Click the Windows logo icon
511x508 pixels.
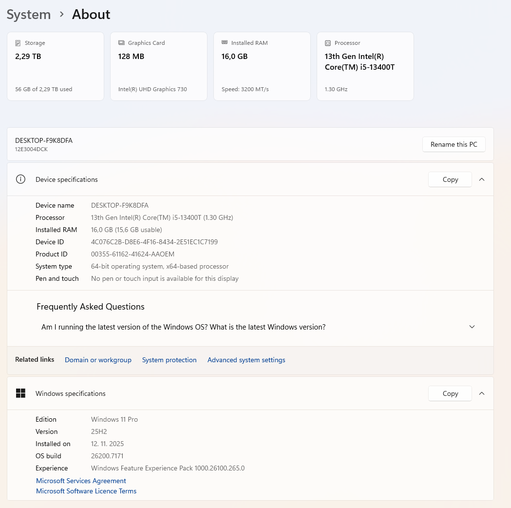pos(20,393)
